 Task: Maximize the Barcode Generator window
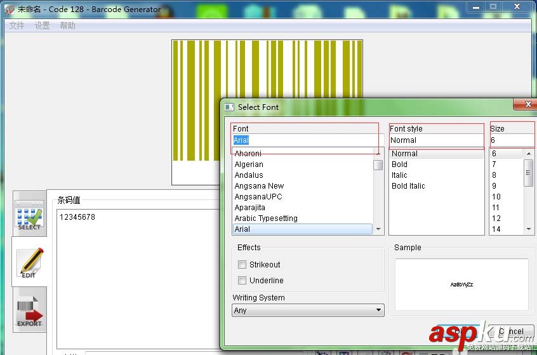point(493,7)
